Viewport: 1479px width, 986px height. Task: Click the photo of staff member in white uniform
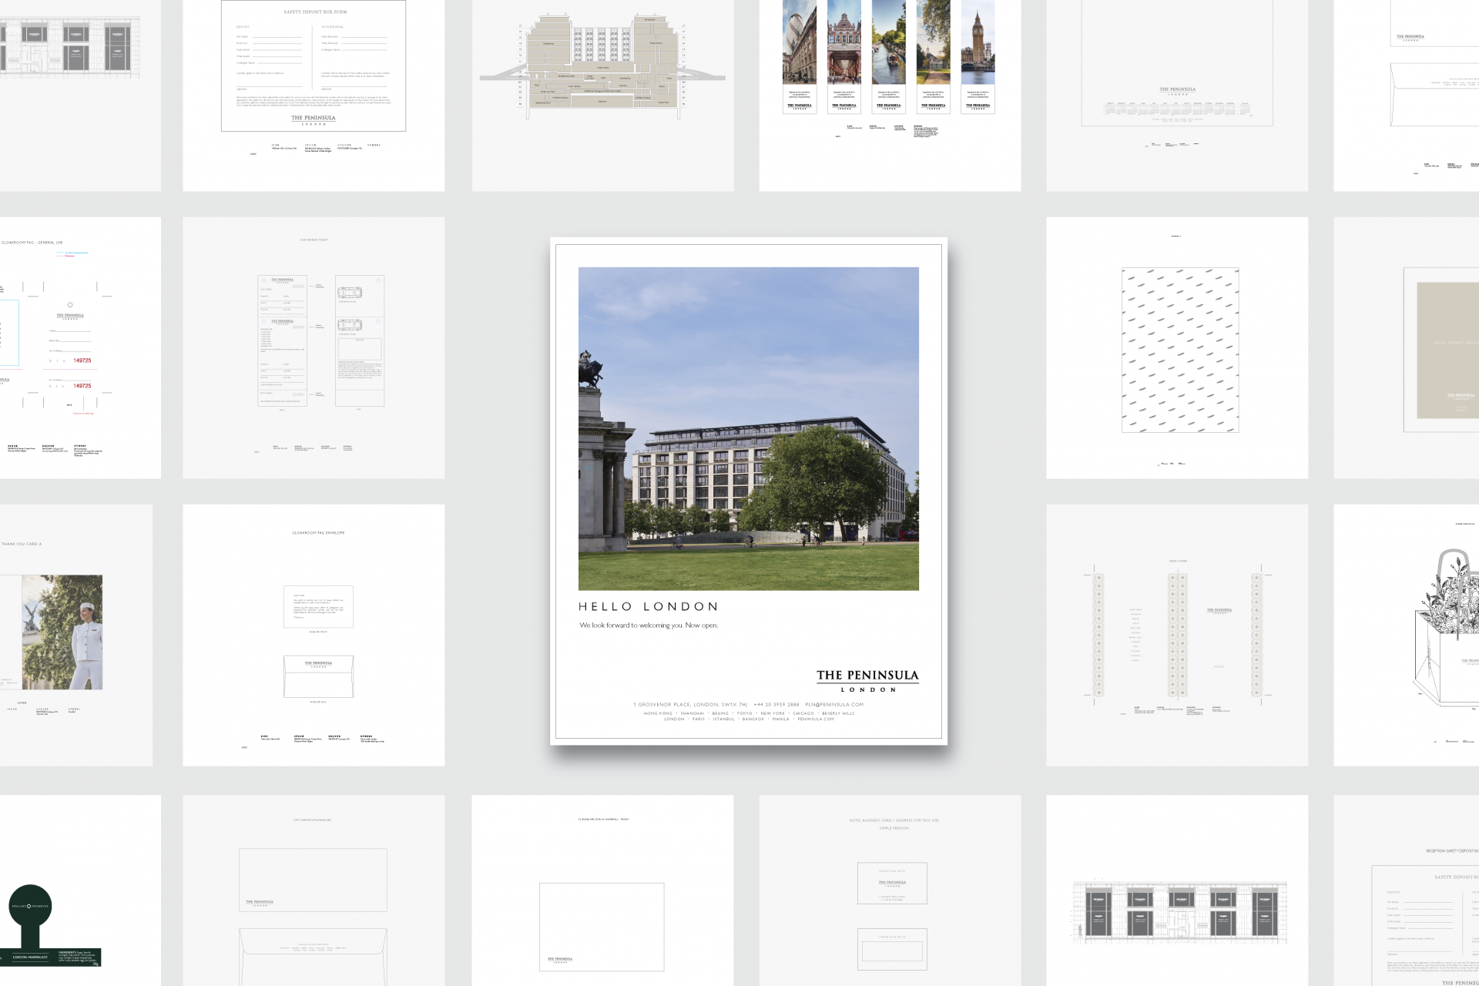(62, 632)
